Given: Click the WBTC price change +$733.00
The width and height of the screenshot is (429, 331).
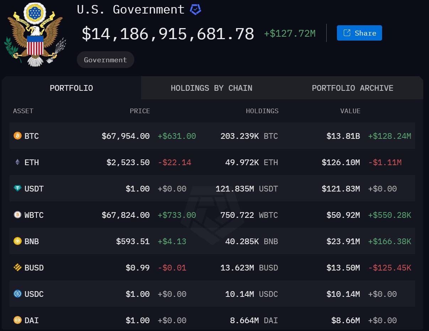Looking at the screenshot, I should [x=177, y=215].
